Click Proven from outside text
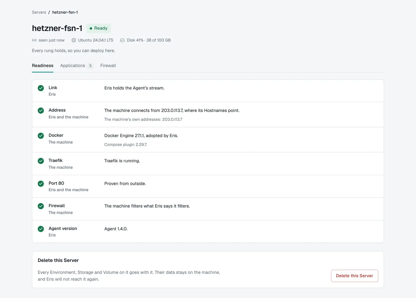The width and height of the screenshot is (416, 298). click(x=125, y=184)
